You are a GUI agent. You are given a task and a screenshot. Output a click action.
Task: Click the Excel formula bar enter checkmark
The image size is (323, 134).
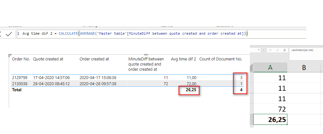(278, 50)
